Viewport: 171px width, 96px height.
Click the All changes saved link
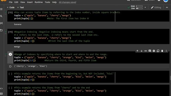click(67, 2)
